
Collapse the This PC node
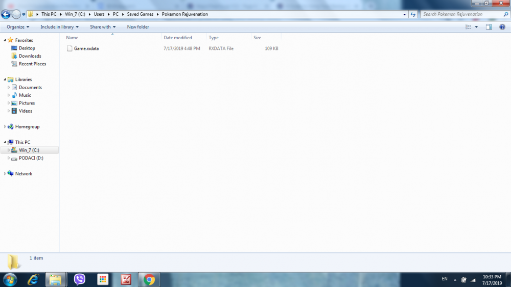click(5, 142)
